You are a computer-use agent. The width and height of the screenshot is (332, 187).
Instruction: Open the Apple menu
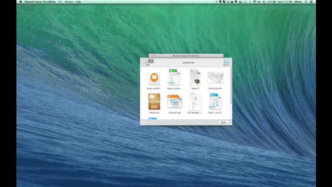(x=21, y=2)
